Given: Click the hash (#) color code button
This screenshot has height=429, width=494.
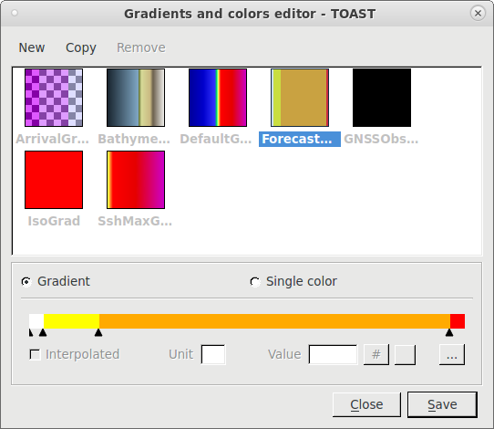Looking at the screenshot, I should pyautogui.click(x=376, y=354).
